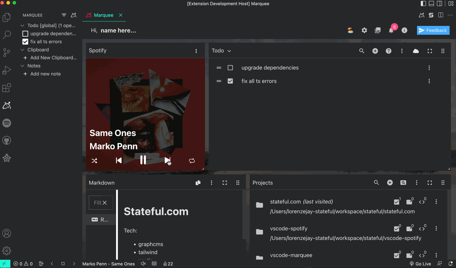The width and height of the screenshot is (456, 268).
Task: Open the background image picker icon
Action: [378, 30]
